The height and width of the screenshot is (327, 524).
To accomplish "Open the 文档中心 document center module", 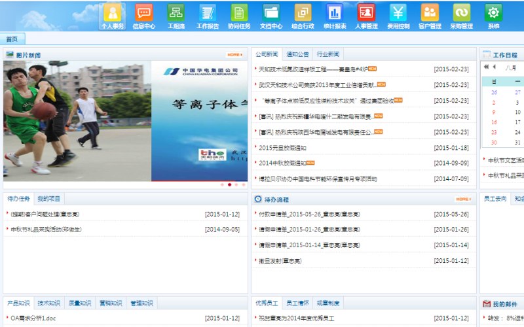I will (271, 16).
